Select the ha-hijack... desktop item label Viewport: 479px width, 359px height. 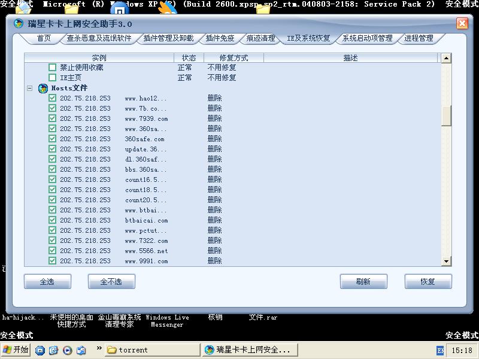pos(23,318)
